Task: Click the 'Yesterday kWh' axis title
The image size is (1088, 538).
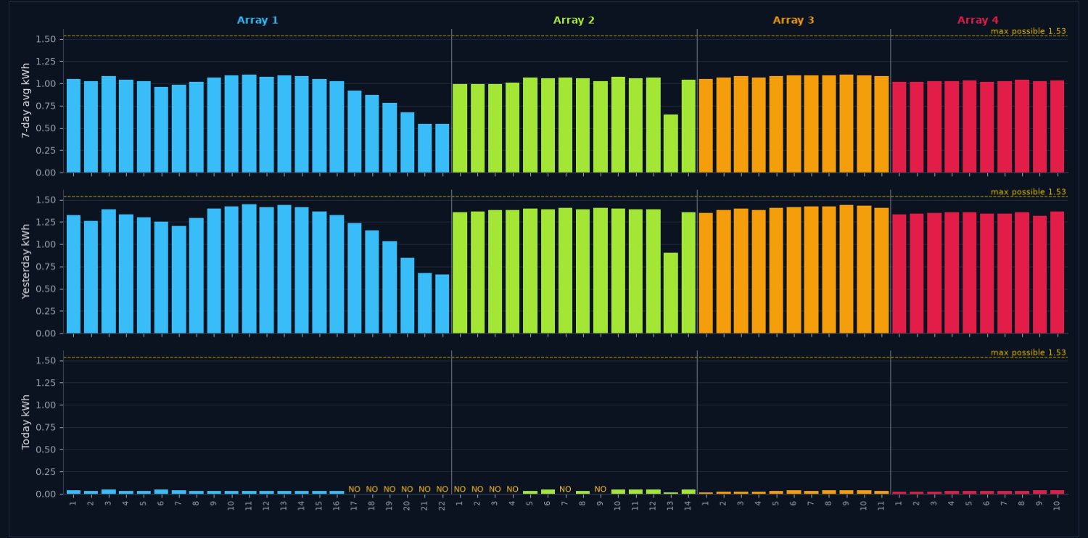Action: (x=26, y=262)
